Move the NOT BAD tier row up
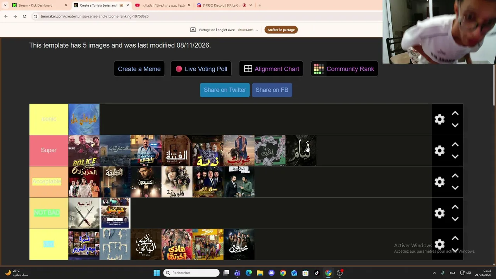The image size is (496, 279). (x=455, y=207)
